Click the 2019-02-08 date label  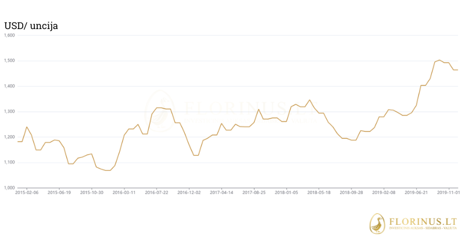pyautogui.click(x=384, y=192)
